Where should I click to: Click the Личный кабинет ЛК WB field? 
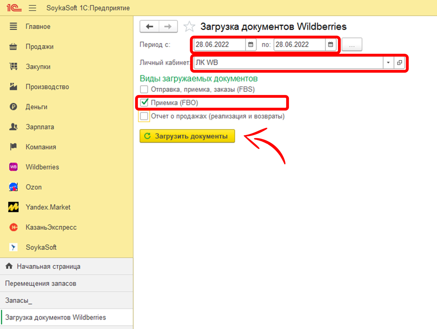click(288, 63)
